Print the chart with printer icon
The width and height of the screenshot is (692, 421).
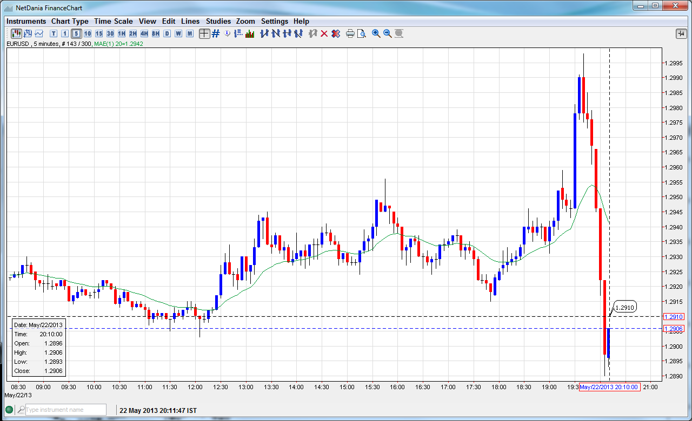point(350,33)
